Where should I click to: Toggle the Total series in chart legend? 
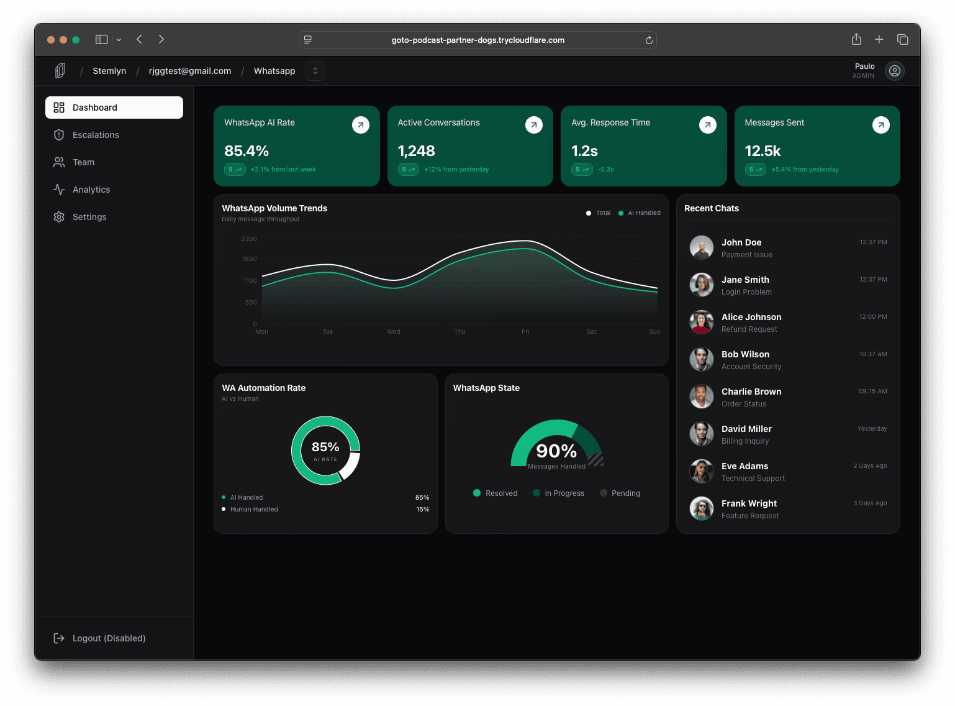coord(599,213)
